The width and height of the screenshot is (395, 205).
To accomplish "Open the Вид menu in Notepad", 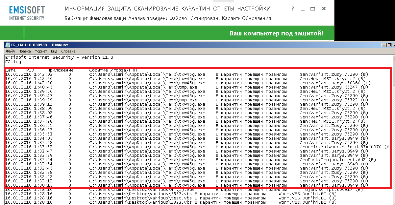I will 54,51.
